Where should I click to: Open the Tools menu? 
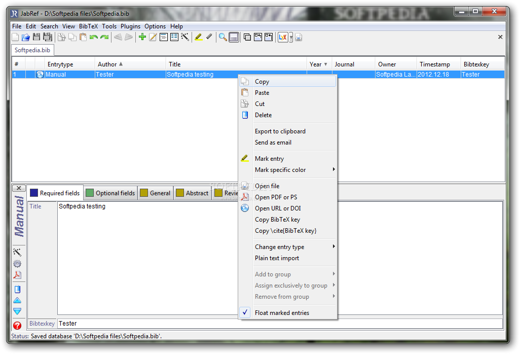click(x=109, y=26)
